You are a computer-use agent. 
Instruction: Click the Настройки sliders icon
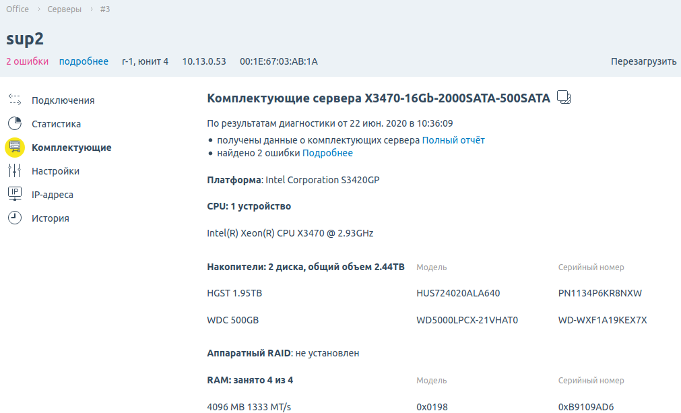coord(15,170)
